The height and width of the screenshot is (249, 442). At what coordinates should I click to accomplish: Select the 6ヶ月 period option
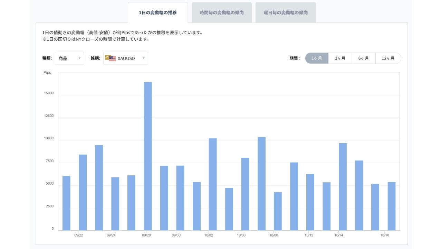[364, 58]
